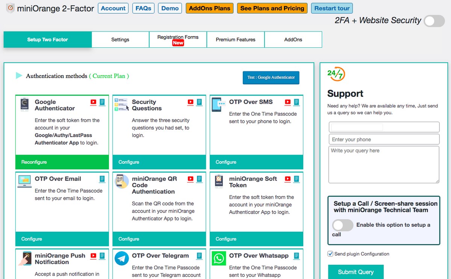Click the OTP Over Whatsapp document icon
The height and width of the screenshot is (279, 451).
click(297, 256)
